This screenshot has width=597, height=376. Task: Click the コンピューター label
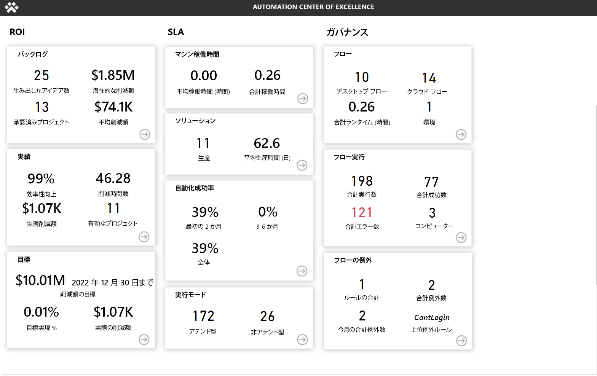[x=434, y=226]
